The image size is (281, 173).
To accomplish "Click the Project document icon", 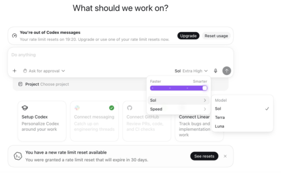I will click(20, 84).
